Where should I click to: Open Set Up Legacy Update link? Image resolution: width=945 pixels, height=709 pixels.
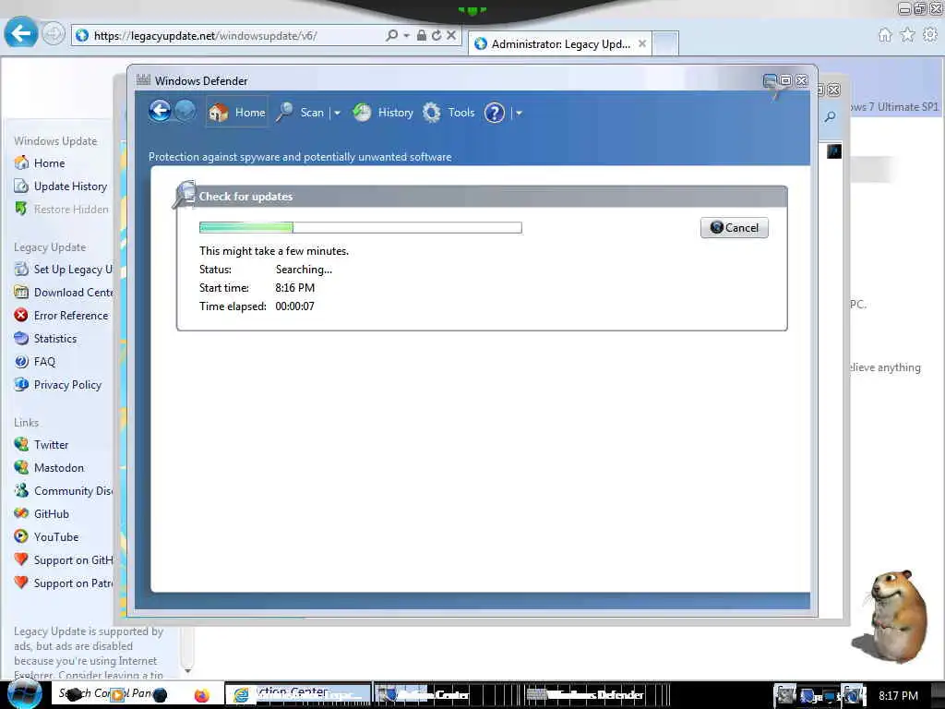tap(64, 270)
